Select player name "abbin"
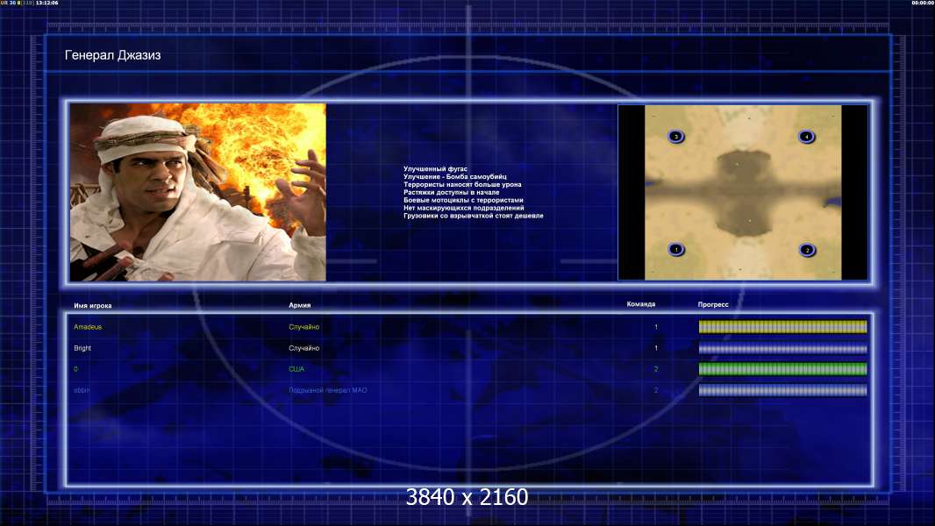The height and width of the screenshot is (526, 935). (x=82, y=390)
